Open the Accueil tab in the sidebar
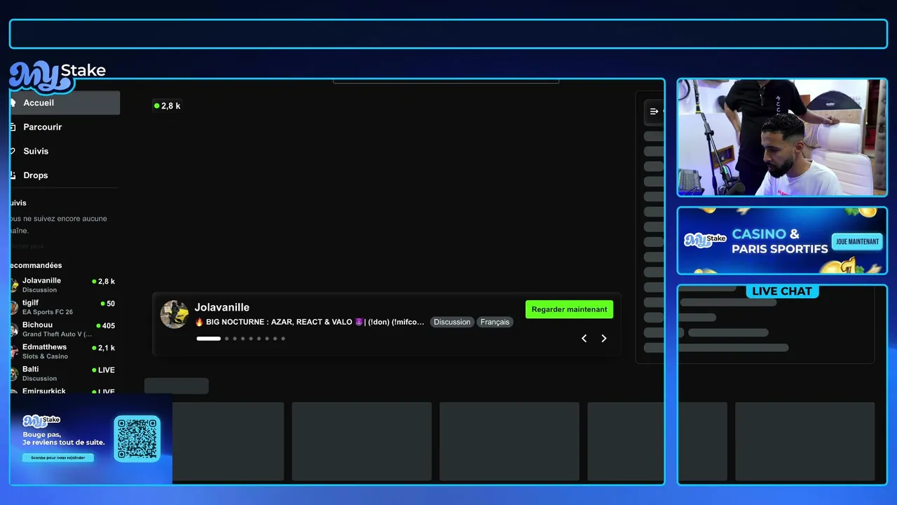The width and height of the screenshot is (897, 505). coord(64,102)
